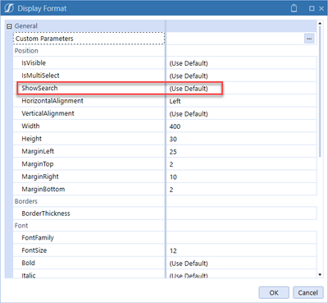Maximize the Display Format window
Screen dimensions: 328x303
[312, 8]
